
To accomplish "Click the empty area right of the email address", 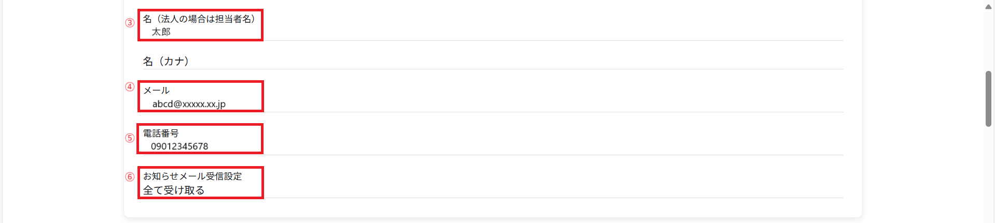I will click(519, 104).
